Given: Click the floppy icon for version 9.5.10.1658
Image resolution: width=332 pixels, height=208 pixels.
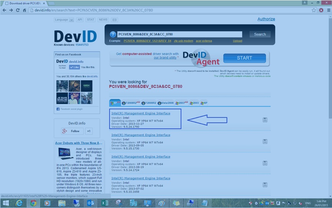Looking at the screenshot, I should pyautogui.click(x=265, y=185).
